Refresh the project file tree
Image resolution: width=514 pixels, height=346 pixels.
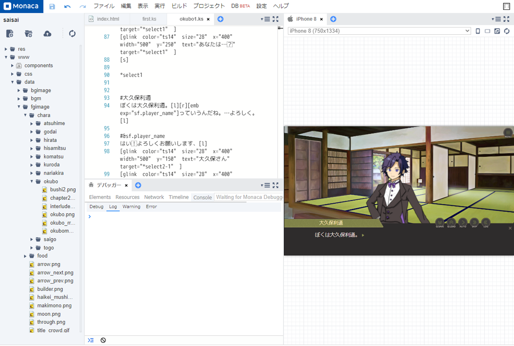coord(73,33)
